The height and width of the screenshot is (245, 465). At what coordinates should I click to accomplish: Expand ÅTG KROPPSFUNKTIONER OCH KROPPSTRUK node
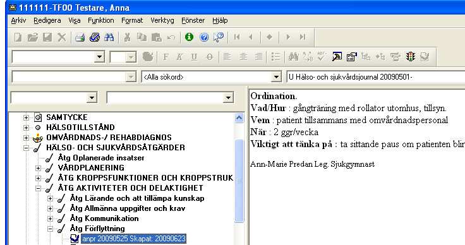coord(38,178)
